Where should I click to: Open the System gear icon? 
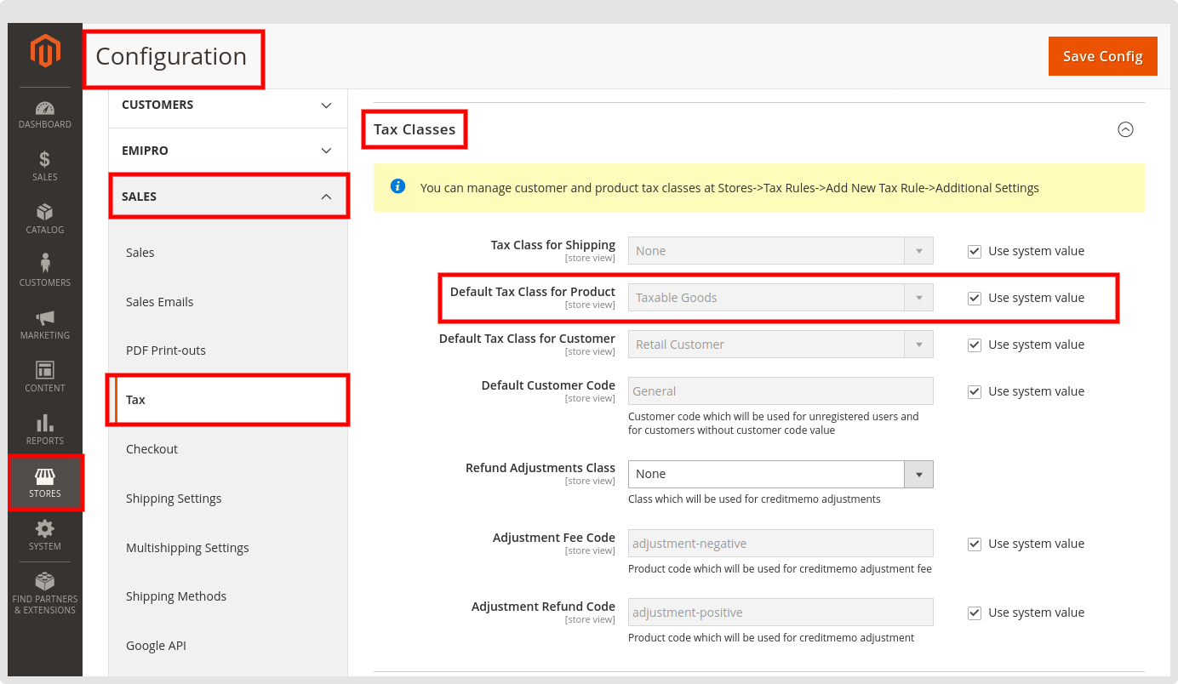(x=45, y=529)
